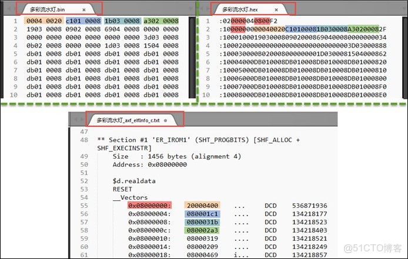Click highlighted value '080002a3'
Image resolution: width=408 pixels, height=259 pixels.
click(x=202, y=230)
